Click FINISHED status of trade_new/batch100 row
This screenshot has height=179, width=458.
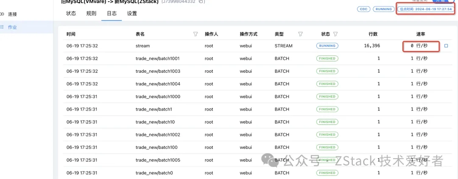pos(327,147)
